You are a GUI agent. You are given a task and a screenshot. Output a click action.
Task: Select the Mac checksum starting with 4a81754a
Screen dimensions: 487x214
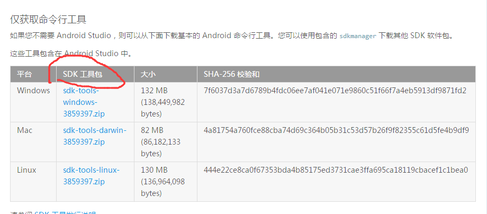point(336,130)
